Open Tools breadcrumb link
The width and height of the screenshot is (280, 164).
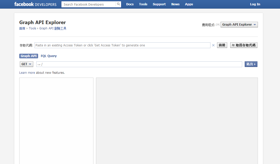[x=32, y=28]
